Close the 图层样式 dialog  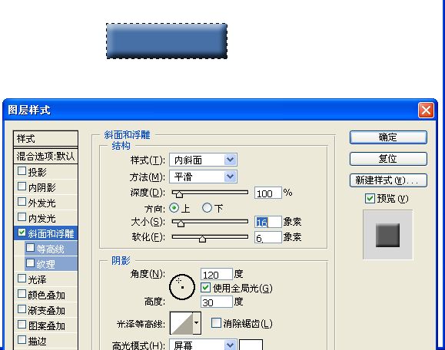tap(426, 110)
